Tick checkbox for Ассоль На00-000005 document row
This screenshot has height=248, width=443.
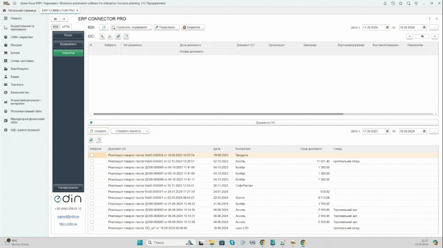[x=92, y=161]
